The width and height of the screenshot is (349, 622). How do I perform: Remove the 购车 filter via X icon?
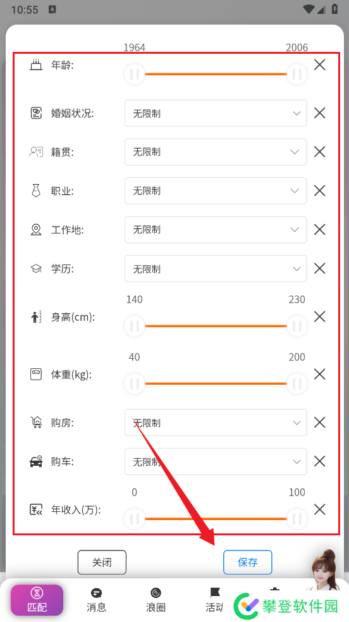(x=319, y=461)
